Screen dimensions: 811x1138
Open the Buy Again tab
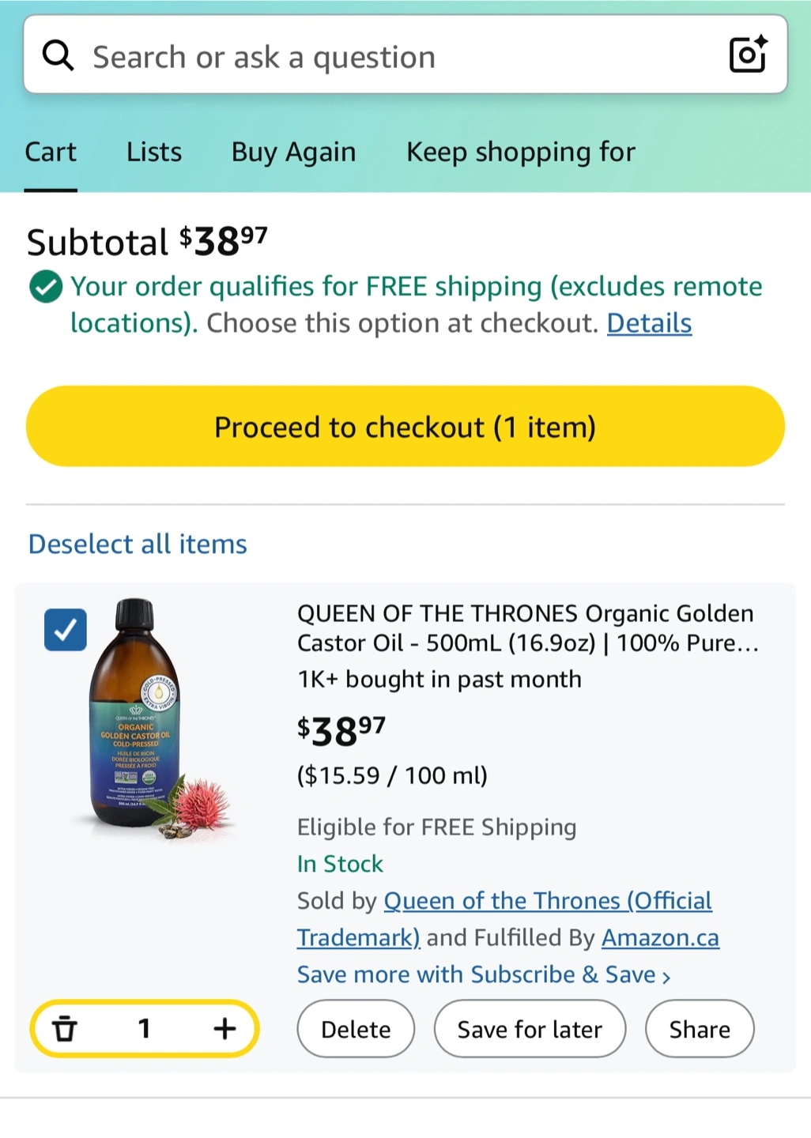coord(293,152)
